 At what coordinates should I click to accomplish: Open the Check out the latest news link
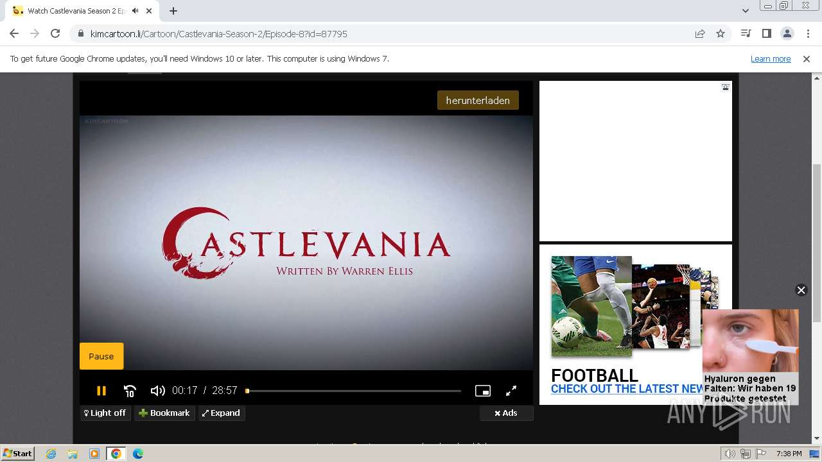click(x=627, y=389)
